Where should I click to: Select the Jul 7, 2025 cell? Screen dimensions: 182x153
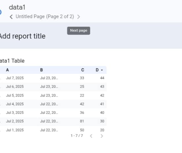pos(15,78)
